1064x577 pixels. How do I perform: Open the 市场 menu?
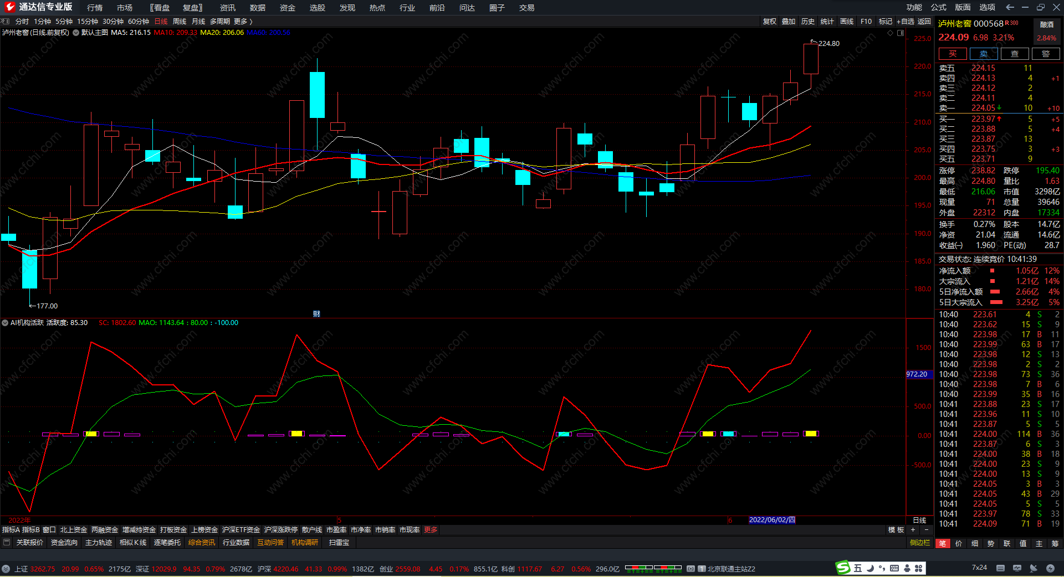(125, 8)
